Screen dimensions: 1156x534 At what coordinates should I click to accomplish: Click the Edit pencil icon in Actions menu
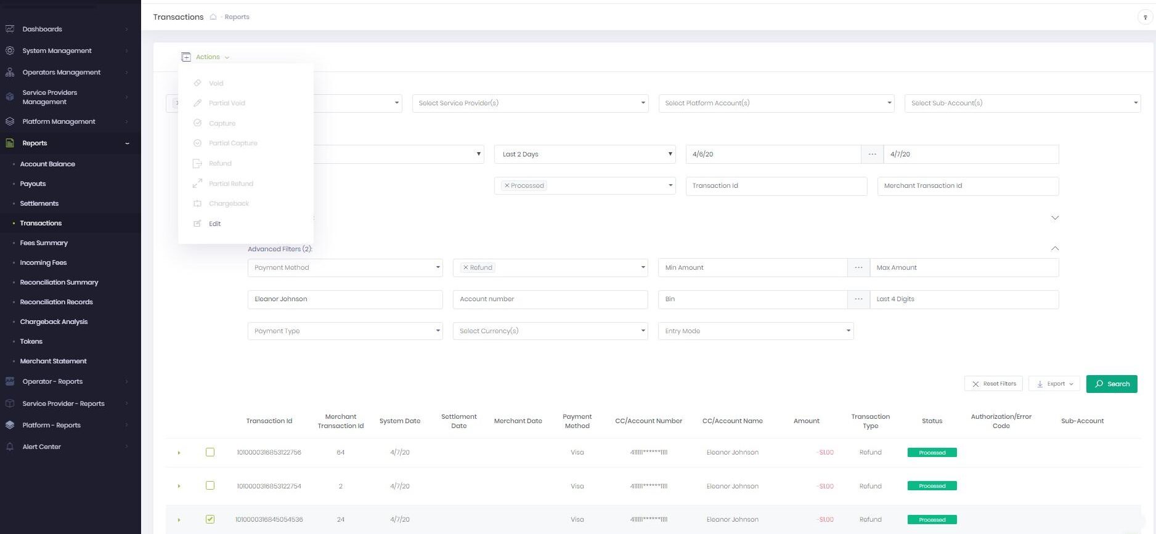pos(197,224)
